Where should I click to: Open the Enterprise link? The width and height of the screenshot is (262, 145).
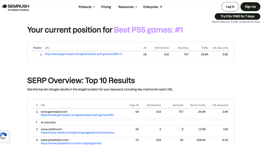pyautogui.click(x=152, y=7)
